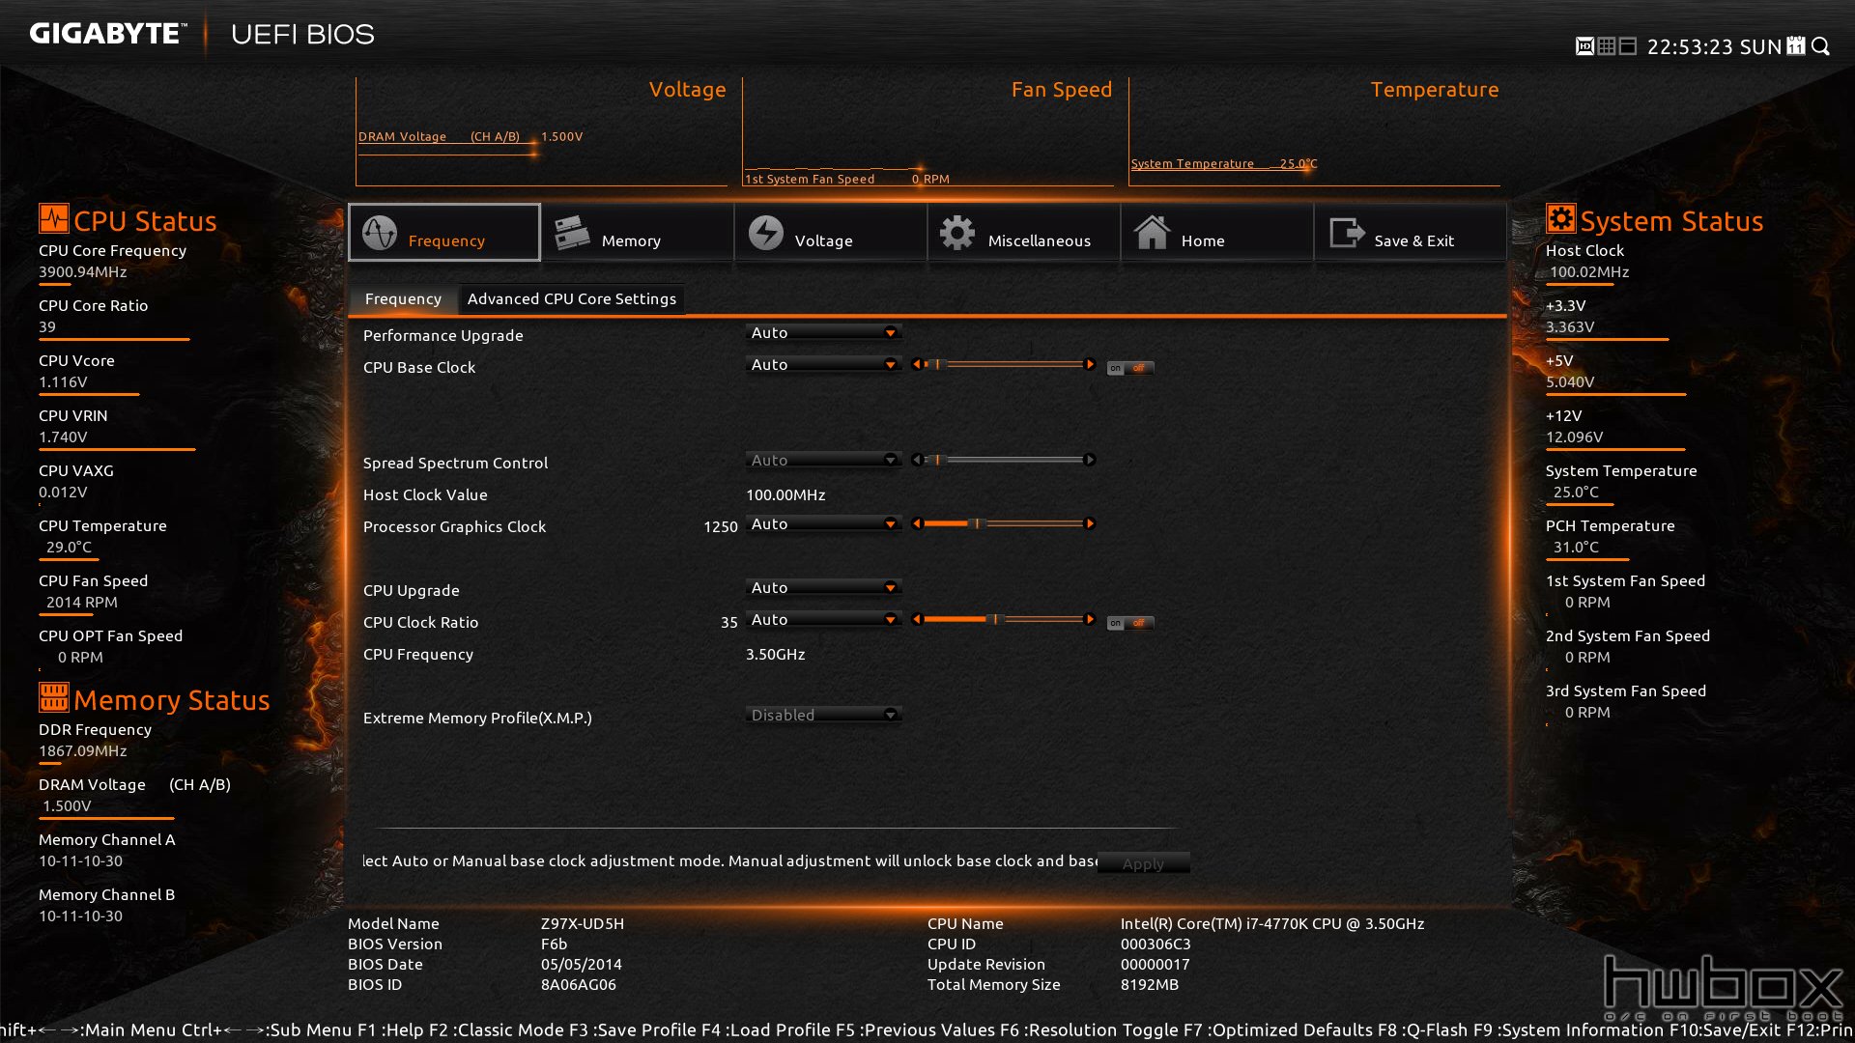Click the F9 :System Information hint
The width and height of the screenshot is (1855, 1043).
click(1569, 1029)
